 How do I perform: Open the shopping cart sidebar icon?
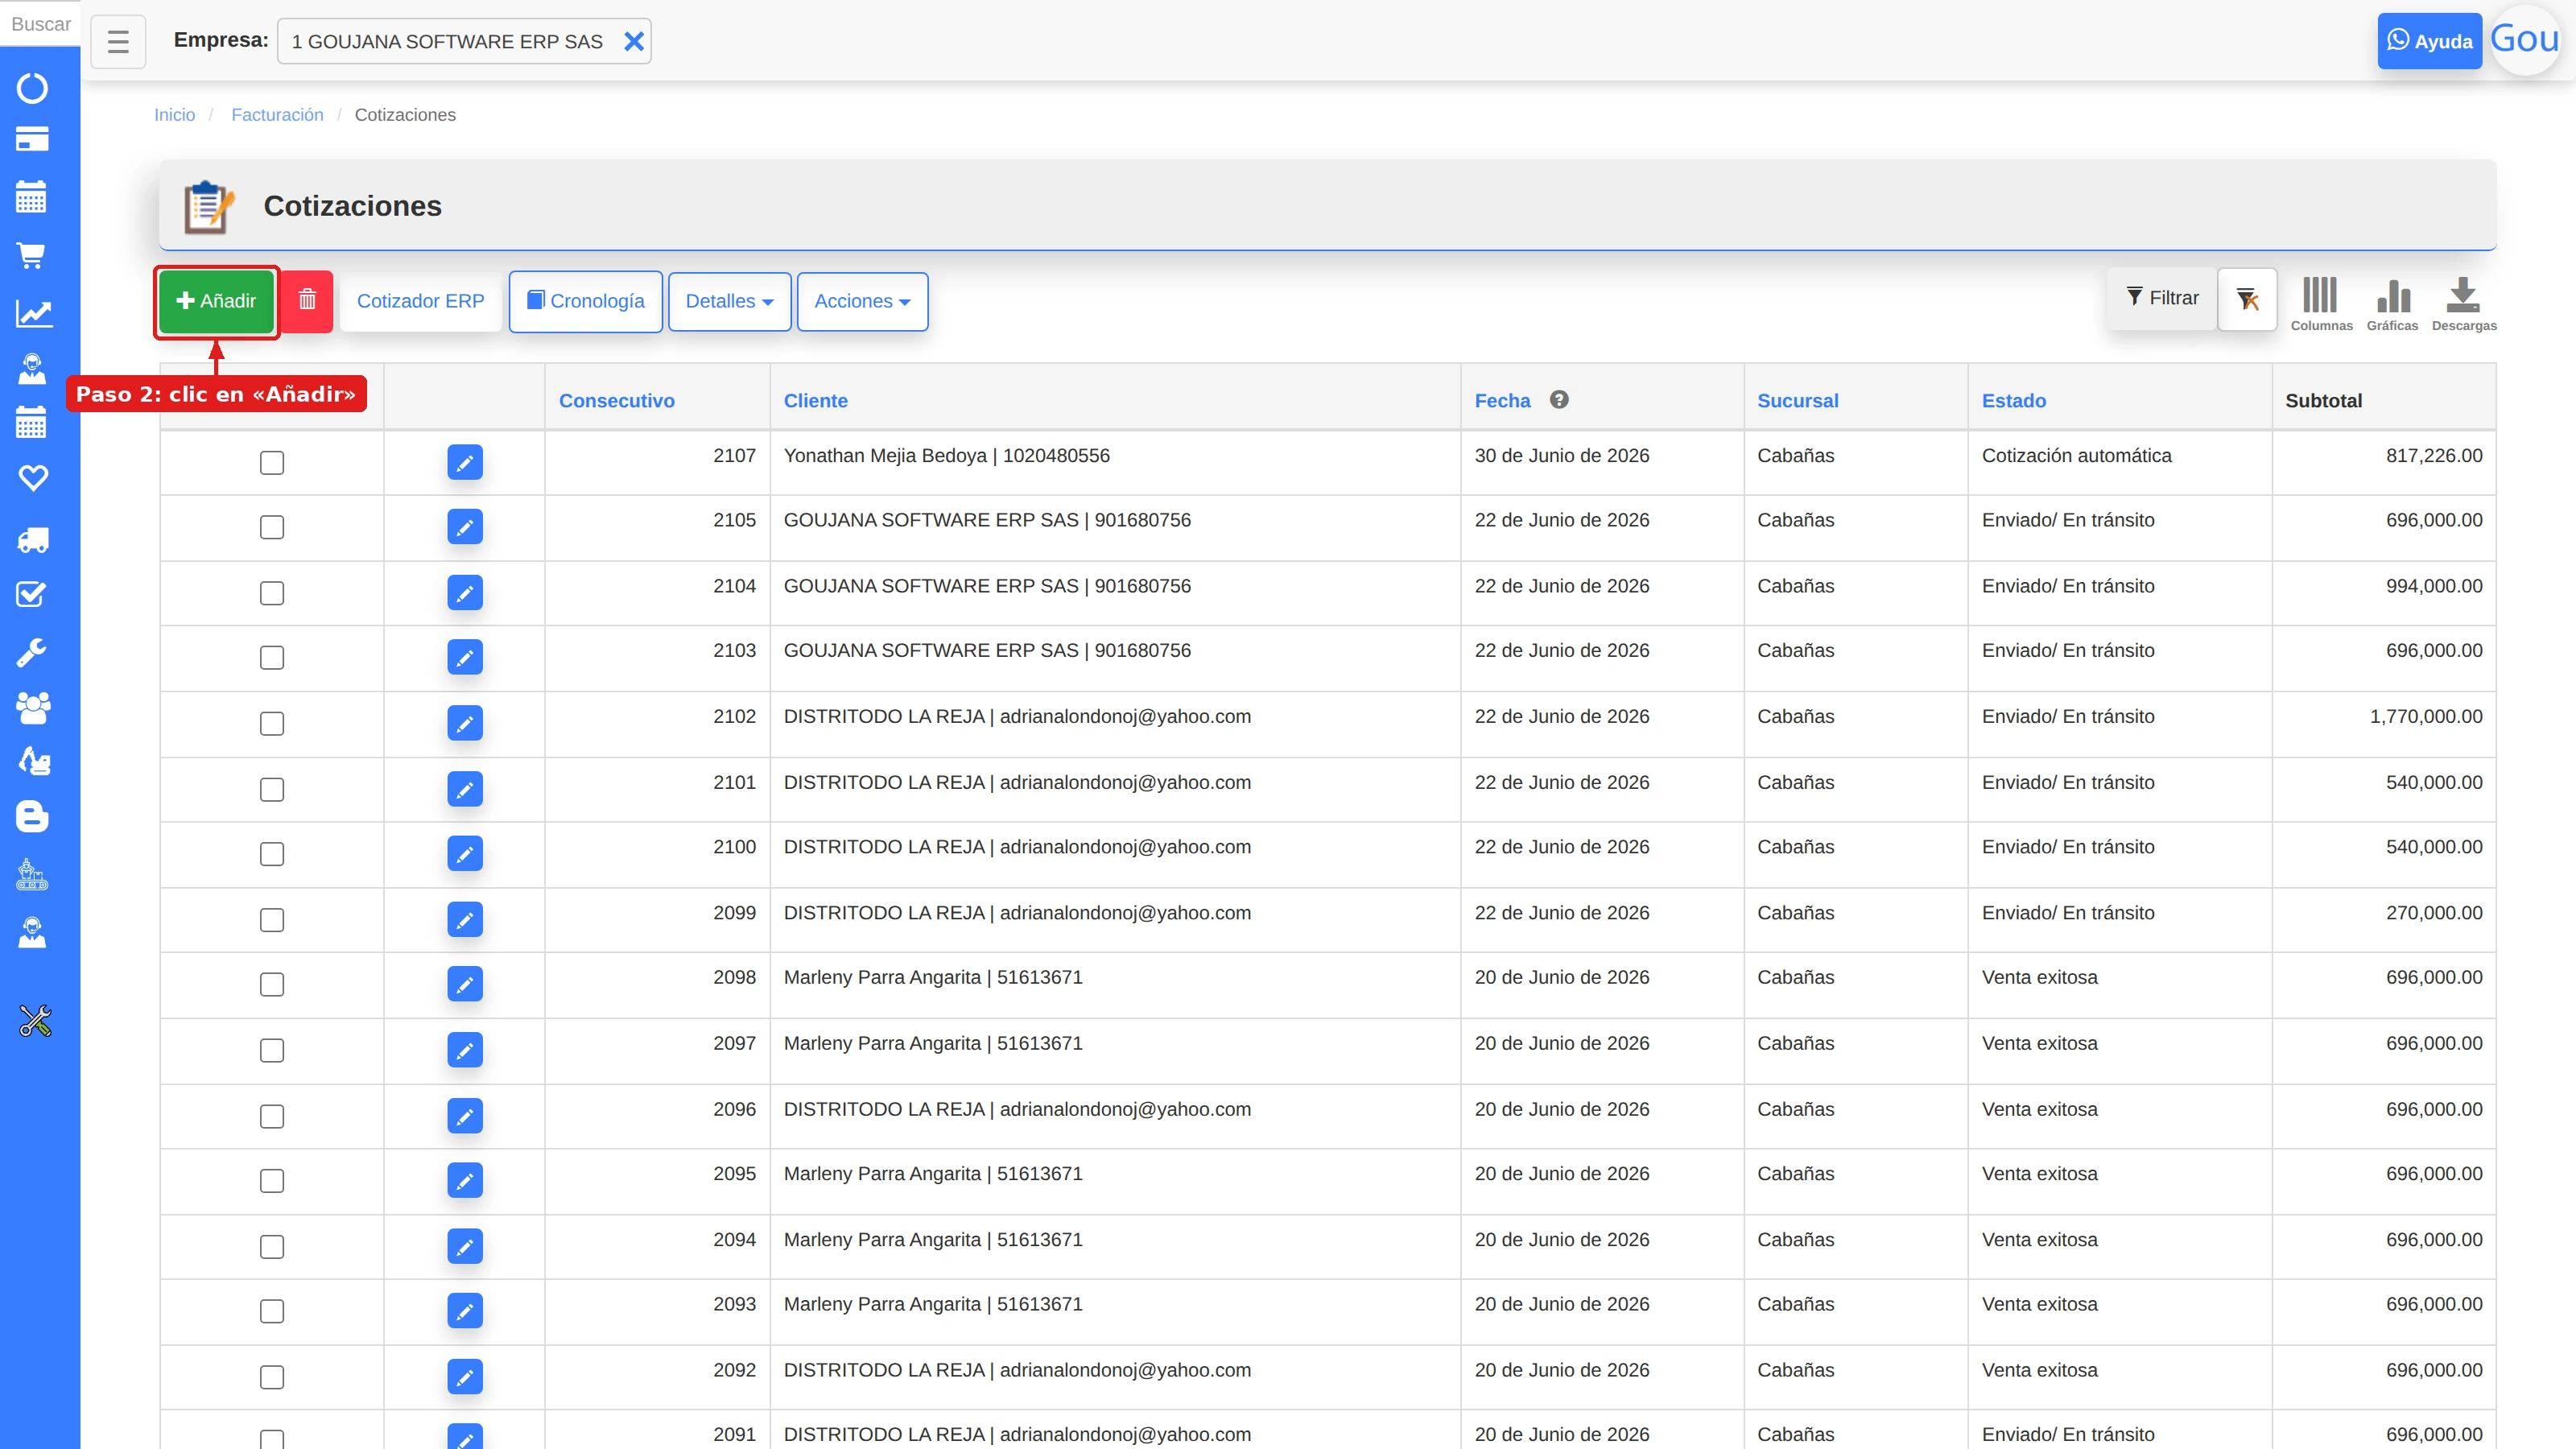point(32,255)
